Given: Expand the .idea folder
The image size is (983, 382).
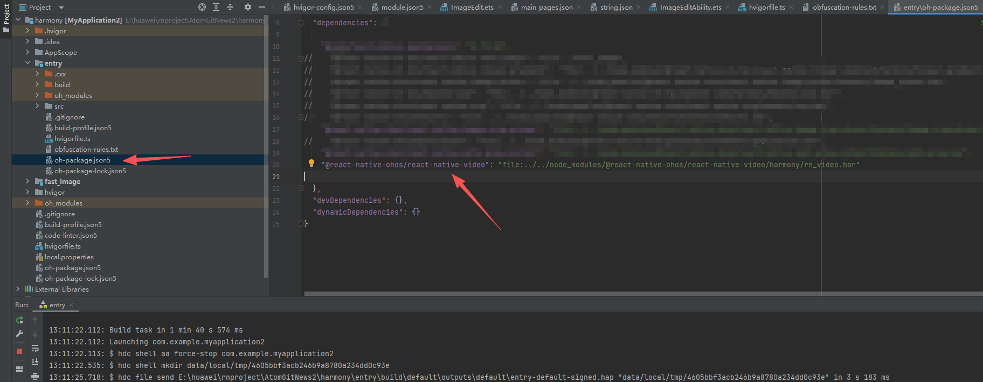Looking at the screenshot, I should click(x=28, y=41).
